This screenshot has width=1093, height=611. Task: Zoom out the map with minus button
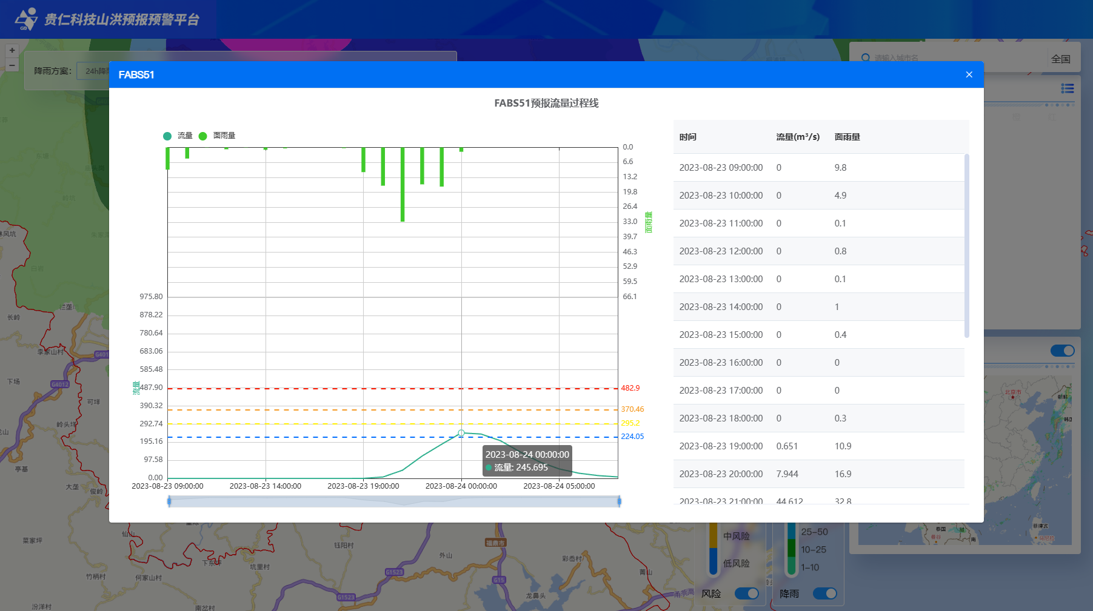coord(12,65)
